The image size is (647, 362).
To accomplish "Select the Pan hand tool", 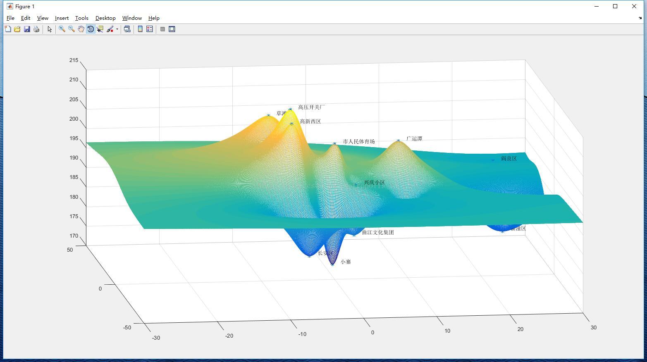I will point(81,29).
